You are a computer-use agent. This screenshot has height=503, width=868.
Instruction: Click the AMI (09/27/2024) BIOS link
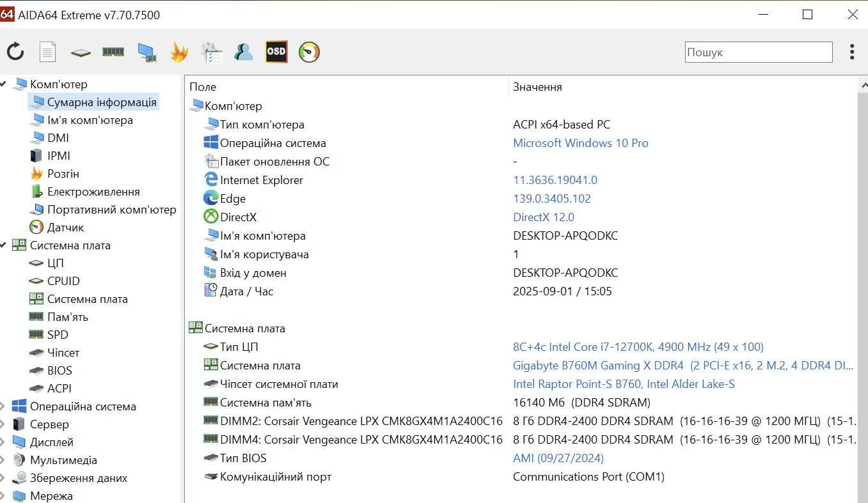(558, 458)
